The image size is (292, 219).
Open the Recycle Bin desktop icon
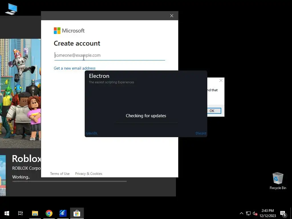pyautogui.click(x=278, y=181)
